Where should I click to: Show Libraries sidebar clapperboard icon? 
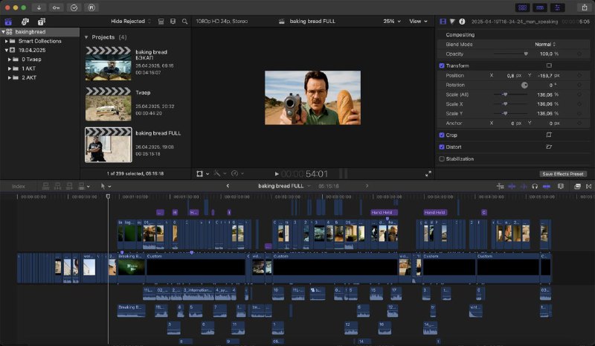click(8, 22)
